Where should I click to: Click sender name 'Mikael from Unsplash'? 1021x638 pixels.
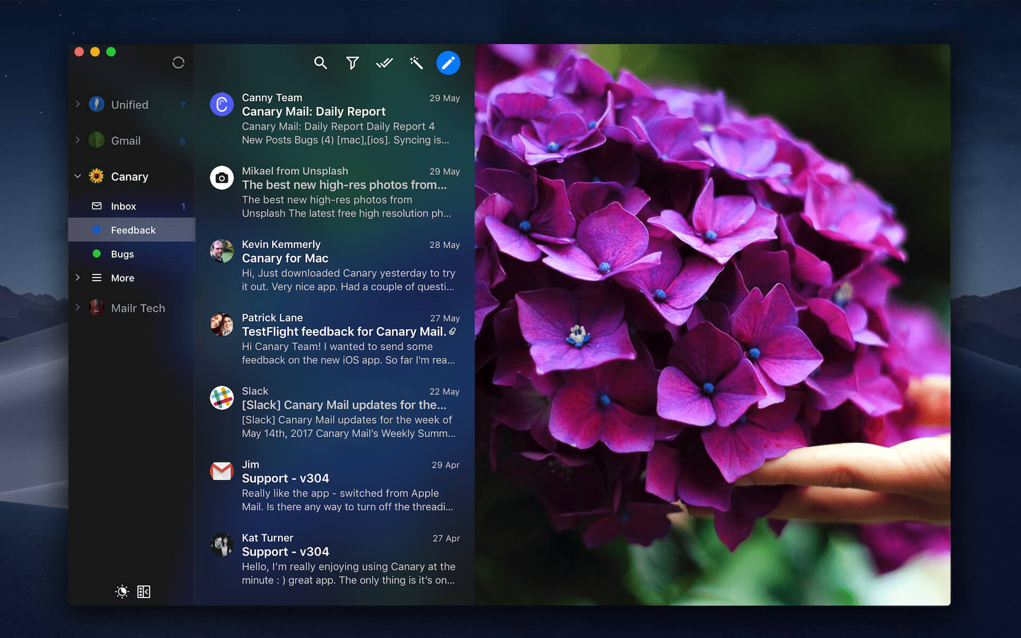(295, 171)
